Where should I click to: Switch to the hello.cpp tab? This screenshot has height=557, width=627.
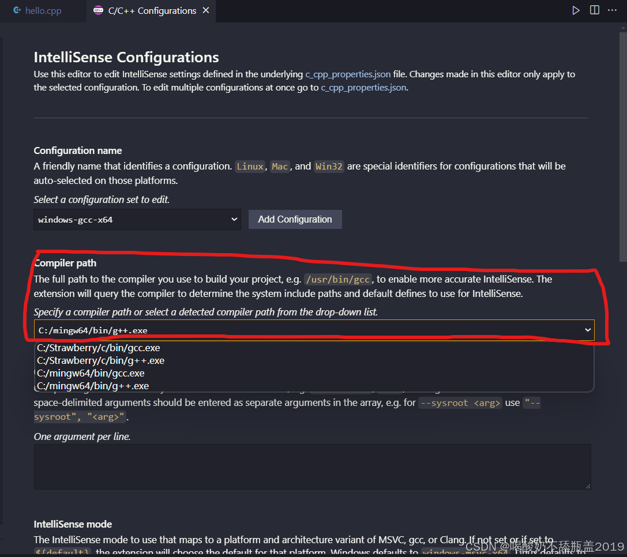click(43, 11)
